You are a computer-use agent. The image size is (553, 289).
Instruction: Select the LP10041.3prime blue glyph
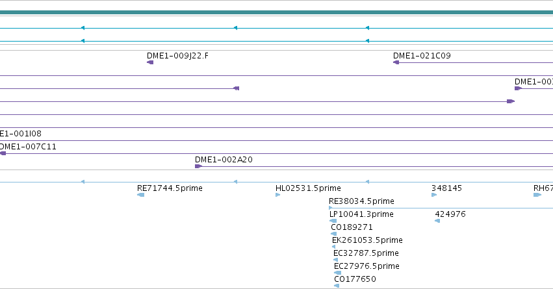[x=333, y=221]
